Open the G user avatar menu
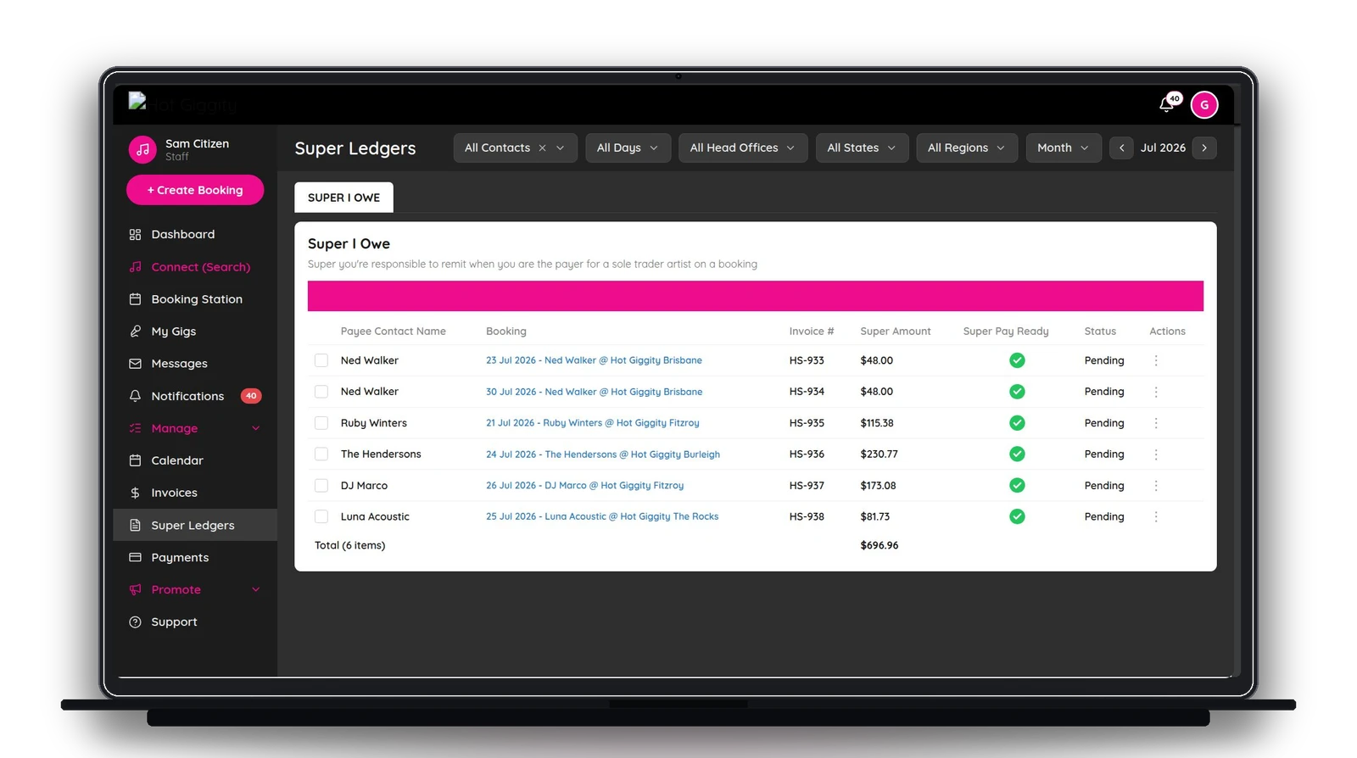This screenshot has width=1357, height=758. pos(1204,104)
